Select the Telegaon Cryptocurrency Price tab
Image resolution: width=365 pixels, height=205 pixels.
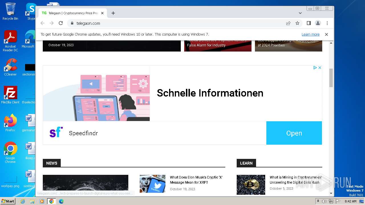(73, 13)
